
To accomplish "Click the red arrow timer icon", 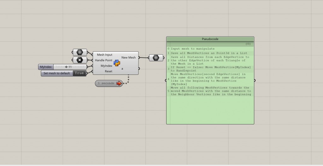I will click(x=119, y=83).
